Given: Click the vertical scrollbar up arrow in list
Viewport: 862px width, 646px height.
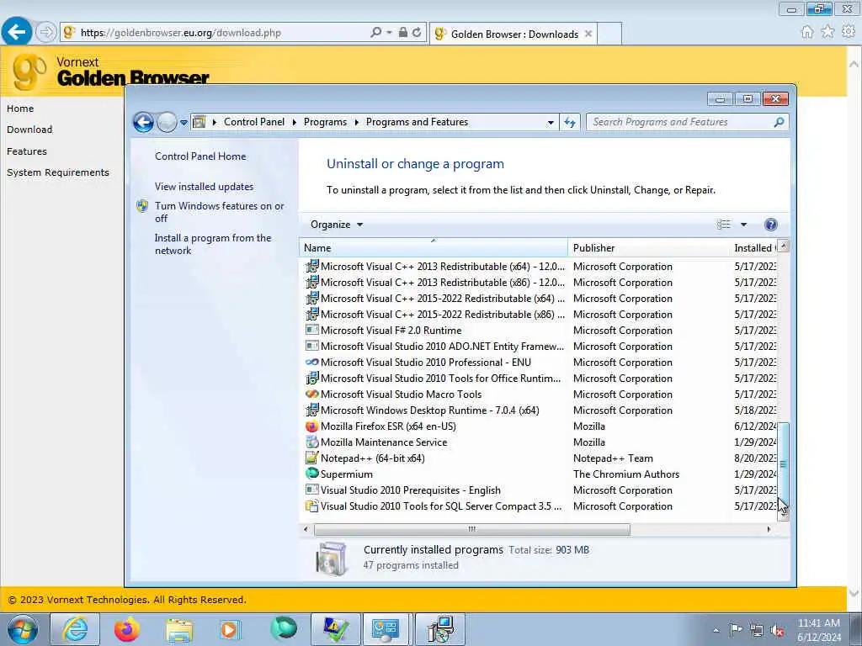Looking at the screenshot, I should click(x=784, y=246).
